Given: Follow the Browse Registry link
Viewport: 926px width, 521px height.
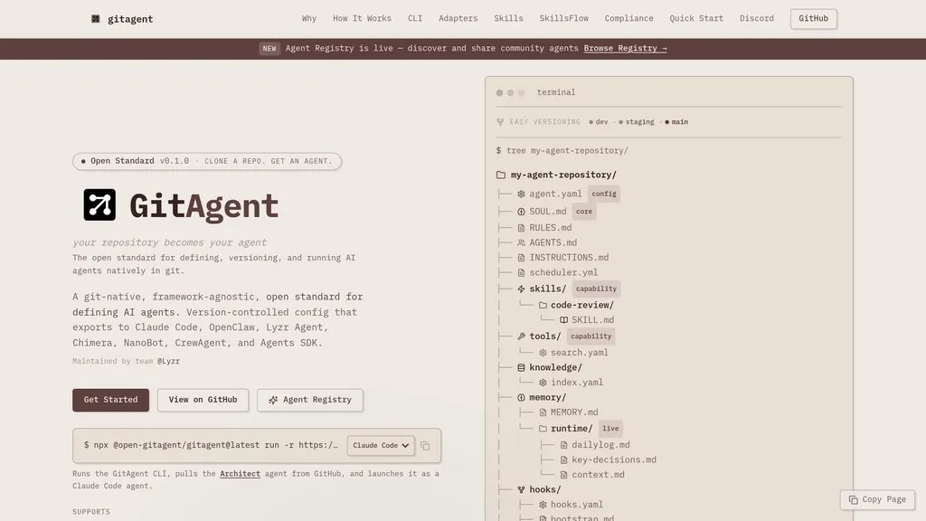Looking at the screenshot, I should tap(625, 48).
